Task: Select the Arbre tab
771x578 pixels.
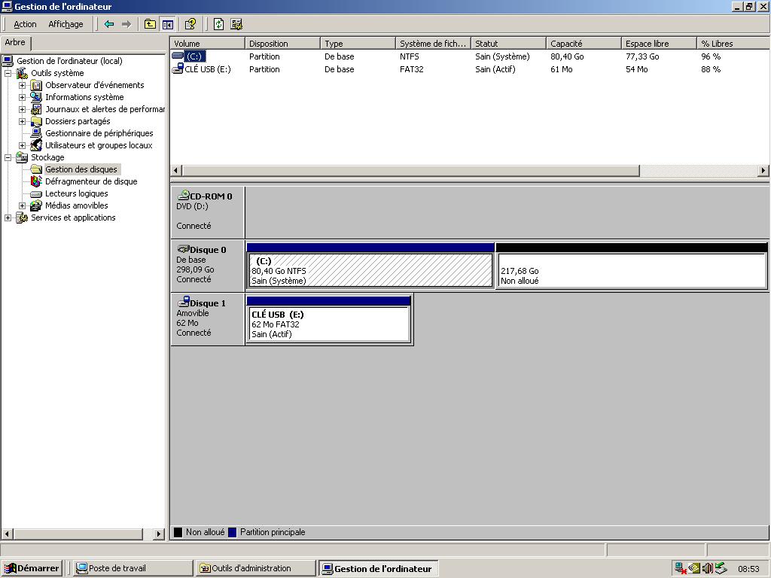Action: pyautogui.click(x=15, y=43)
